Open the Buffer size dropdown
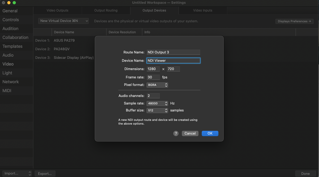319x177 pixels. coord(157,110)
